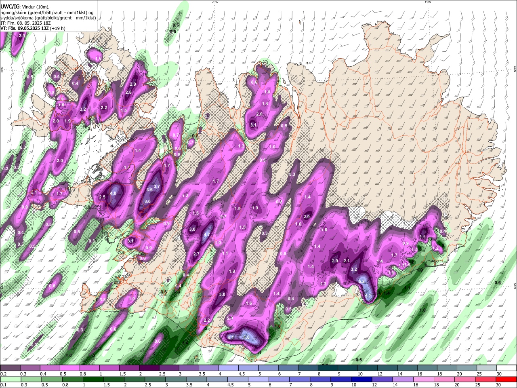Select the 'rigning/skúrir' description line
Screen dimensions: 517x388
pyautogui.click(x=46, y=13)
